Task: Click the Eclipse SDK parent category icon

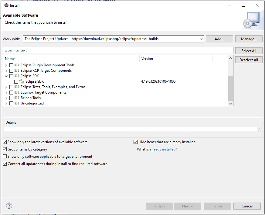Action: [x=17, y=76]
